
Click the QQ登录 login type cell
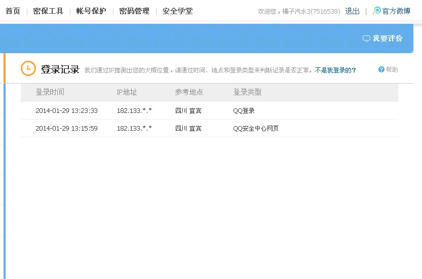[x=244, y=110]
